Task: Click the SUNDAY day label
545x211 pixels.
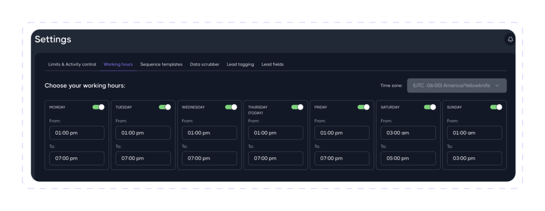Action: (x=455, y=107)
